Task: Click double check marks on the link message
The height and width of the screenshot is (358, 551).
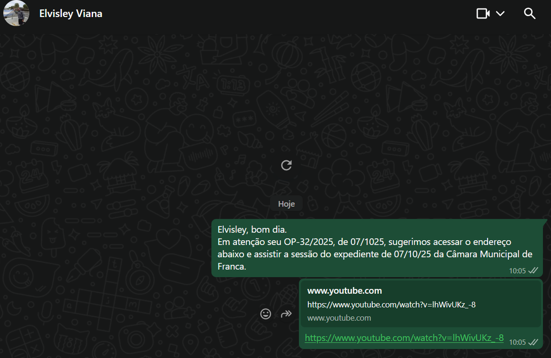Action: pos(534,341)
